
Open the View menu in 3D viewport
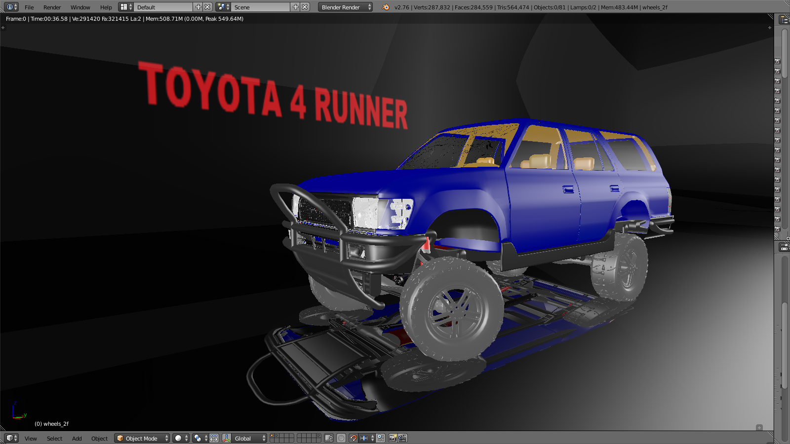(x=31, y=439)
